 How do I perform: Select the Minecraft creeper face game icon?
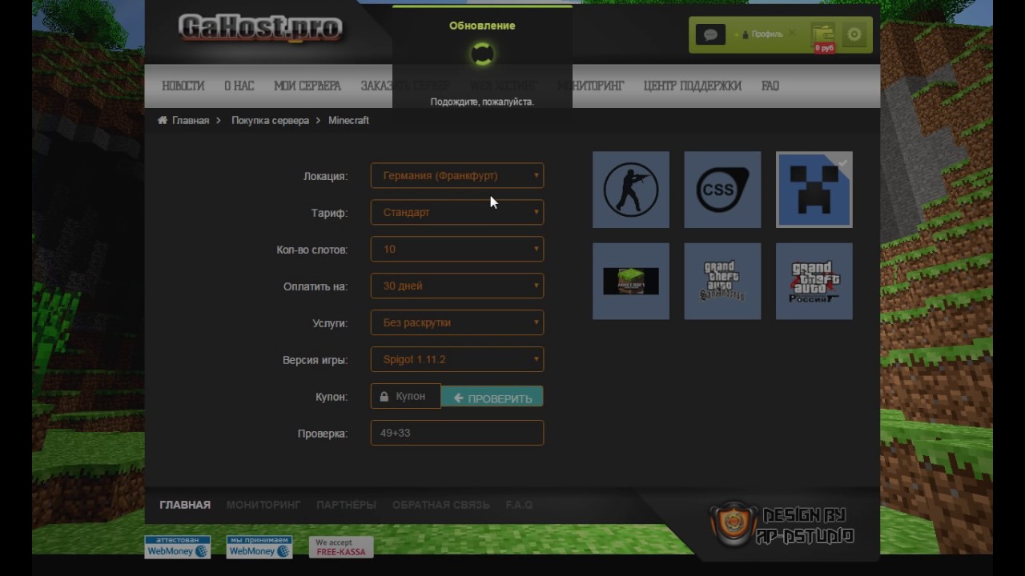[x=814, y=190]
